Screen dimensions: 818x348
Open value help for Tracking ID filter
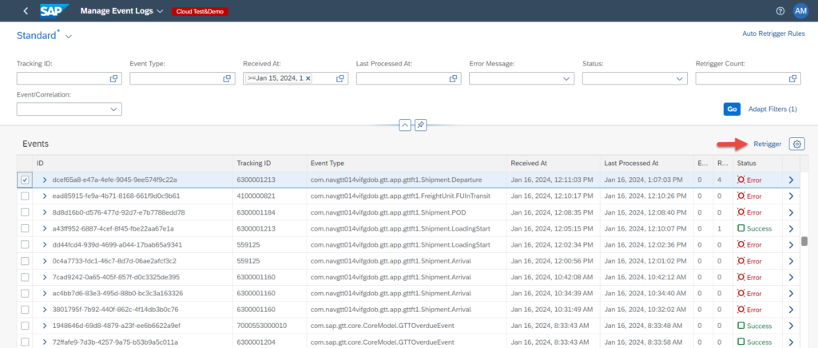(x=114, y=78)
